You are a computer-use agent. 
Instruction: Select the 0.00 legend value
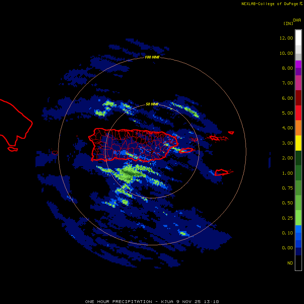tap(287, 248)
